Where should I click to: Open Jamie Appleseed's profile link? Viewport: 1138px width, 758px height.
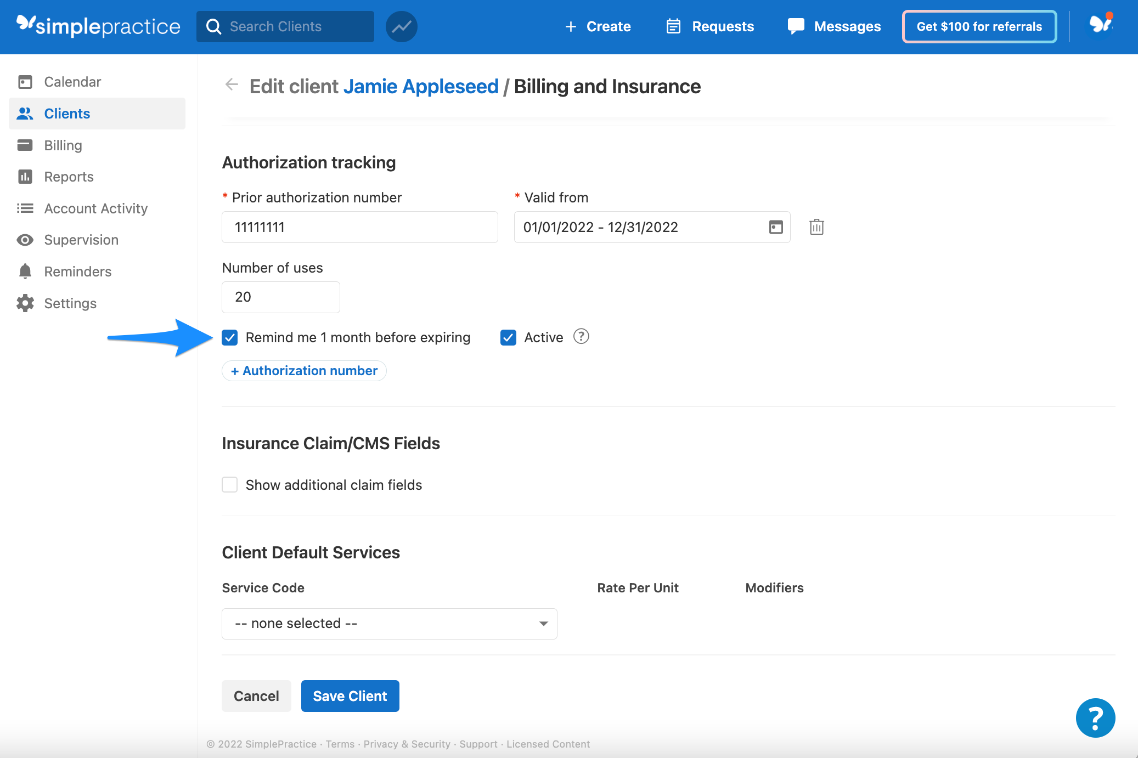[421, 86]
